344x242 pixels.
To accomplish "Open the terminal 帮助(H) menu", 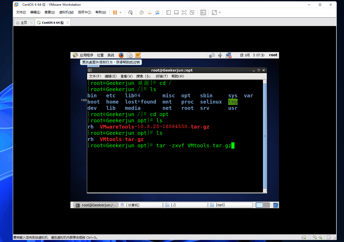I will click(x=178, y=76).
